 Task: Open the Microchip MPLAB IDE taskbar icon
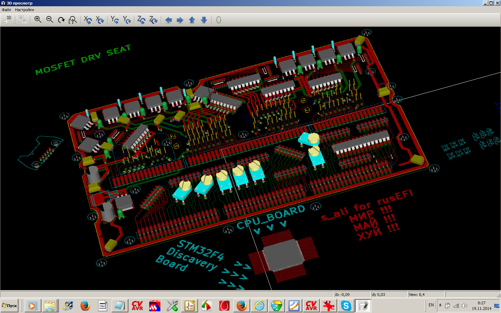pyautogui.click(x=155, y=306)
